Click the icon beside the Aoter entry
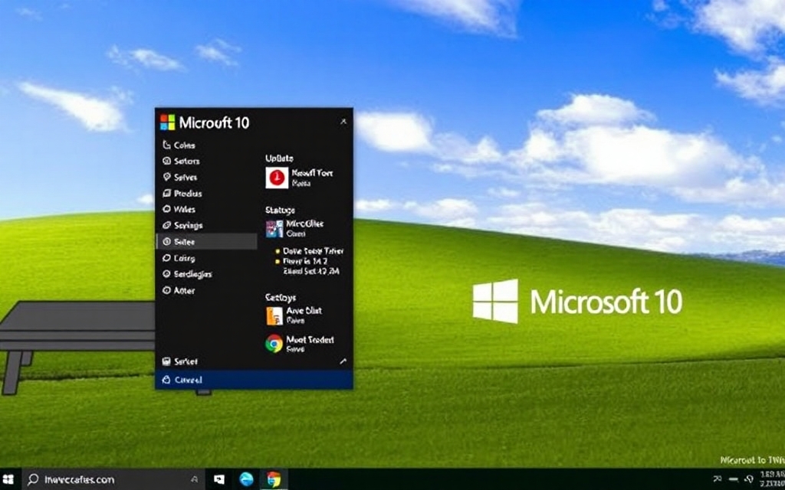This screenshot has width=785, height=490. (x=166, y=290)
